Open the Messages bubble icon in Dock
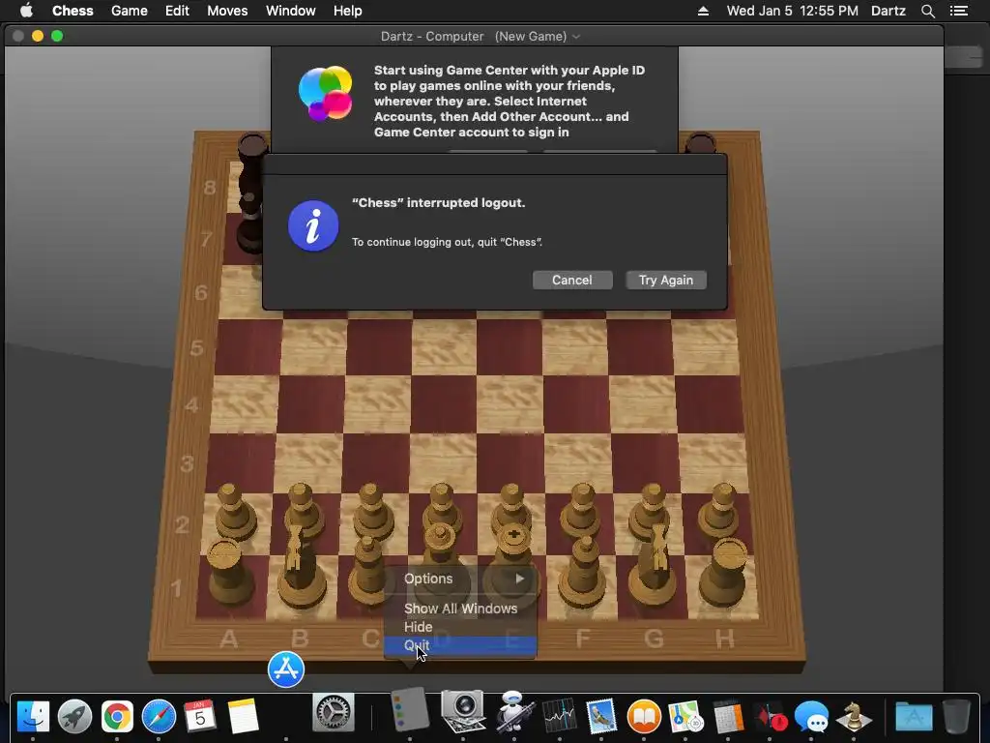 (811, 717)
